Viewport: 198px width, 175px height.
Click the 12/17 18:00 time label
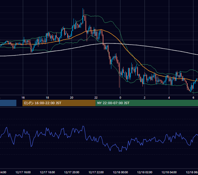pos(47,172)
